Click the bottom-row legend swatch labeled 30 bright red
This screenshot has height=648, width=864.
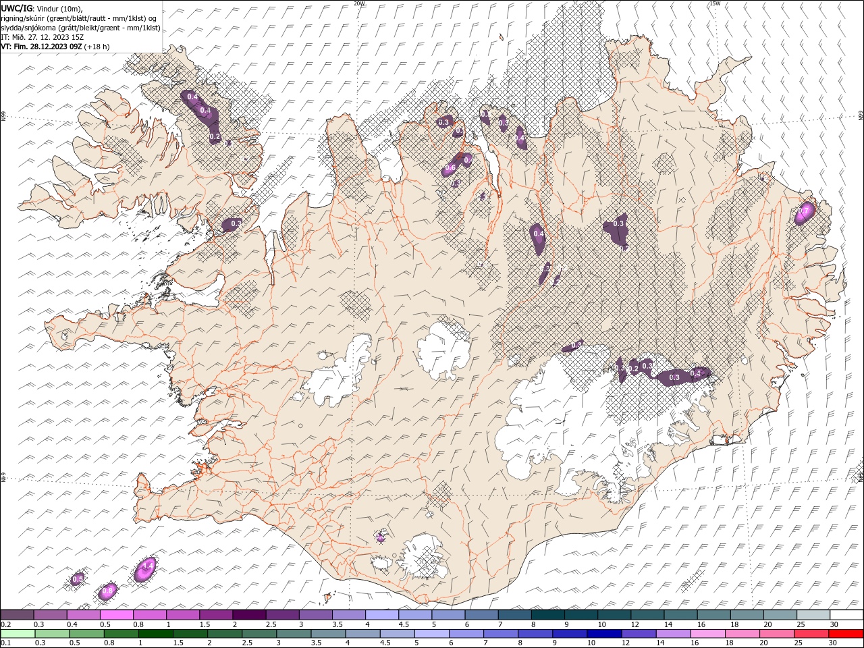[845, 634]
